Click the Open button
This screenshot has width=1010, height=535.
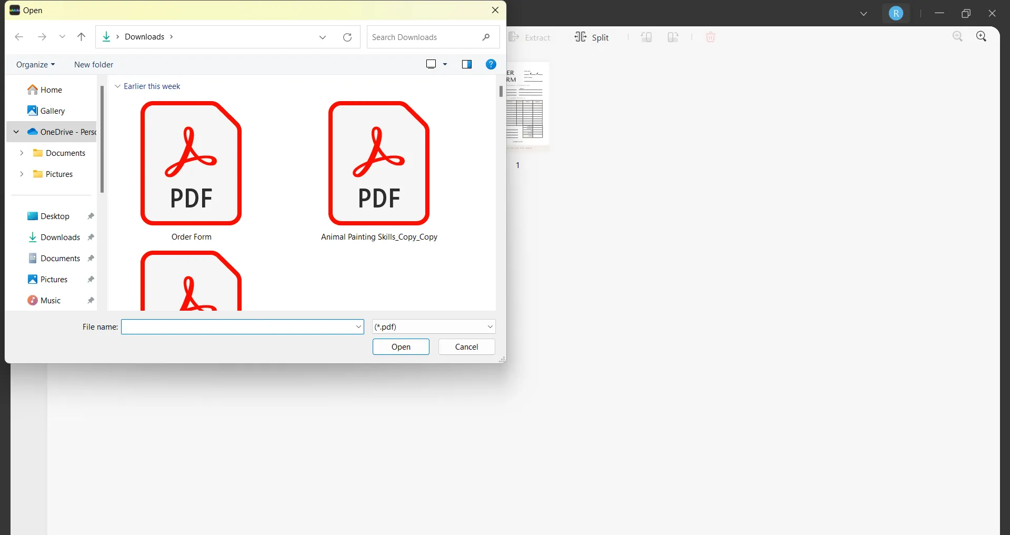pos(401,347)
